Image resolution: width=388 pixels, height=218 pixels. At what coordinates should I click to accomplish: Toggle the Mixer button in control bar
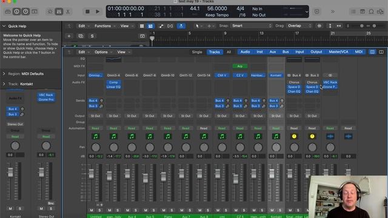(59, 12)
